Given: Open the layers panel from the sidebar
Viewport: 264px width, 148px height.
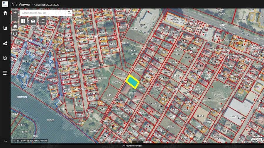Looking at the screenshot, I should click(5, 13).
